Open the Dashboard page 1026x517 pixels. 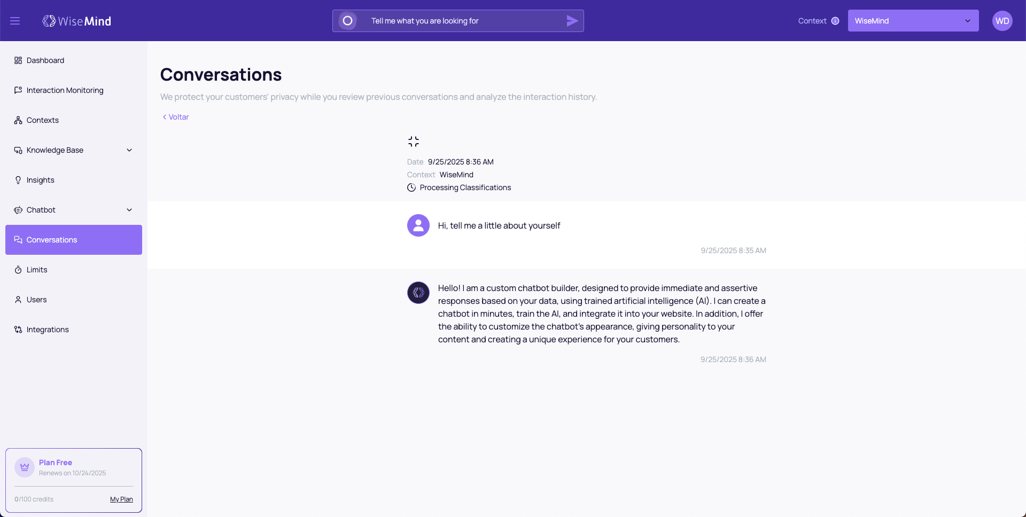pyautogui.click(x=45, y=60)
